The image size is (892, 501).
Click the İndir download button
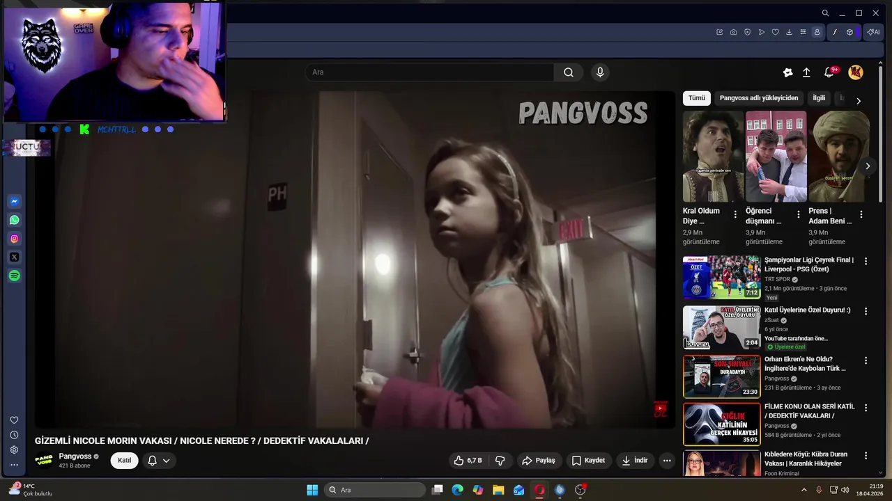click(635, 461)
